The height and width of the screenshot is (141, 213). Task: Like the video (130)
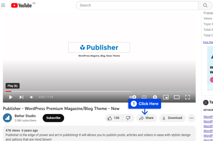[x=113, y=118]
